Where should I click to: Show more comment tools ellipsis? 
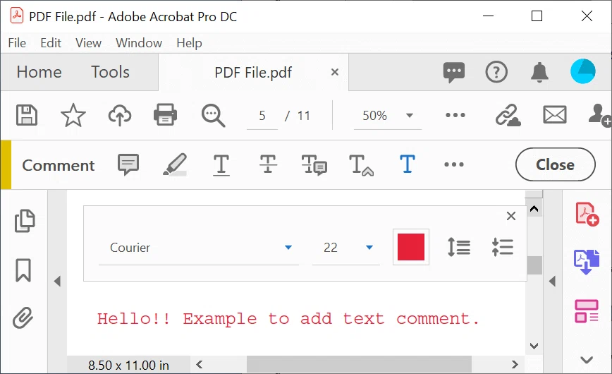pyautogui.click(x=454, y=164)
